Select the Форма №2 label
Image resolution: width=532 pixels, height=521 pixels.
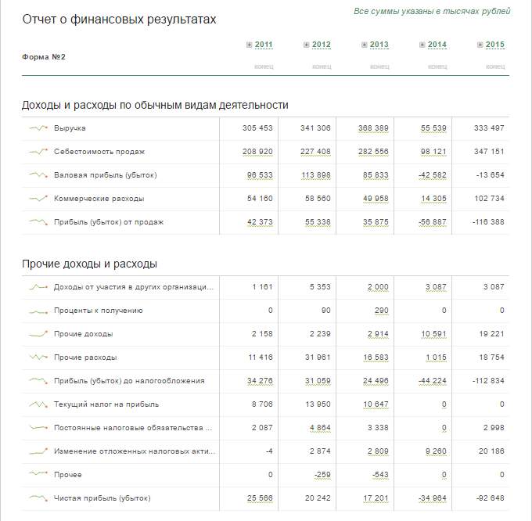(44, 56)
